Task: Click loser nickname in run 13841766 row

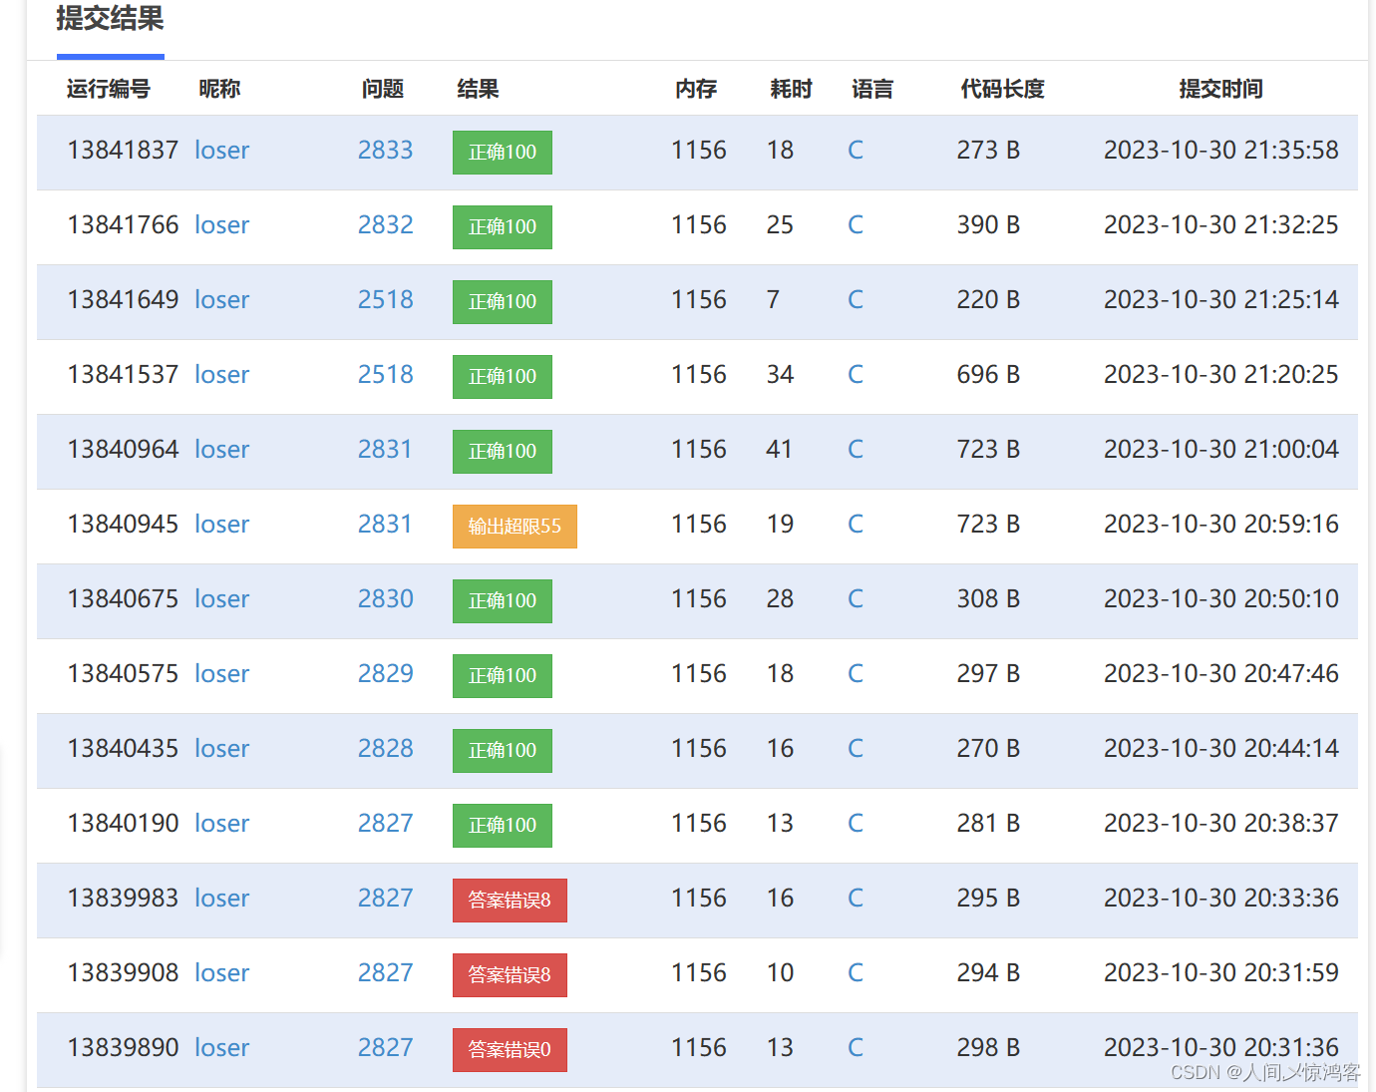Action: point(221,225)
